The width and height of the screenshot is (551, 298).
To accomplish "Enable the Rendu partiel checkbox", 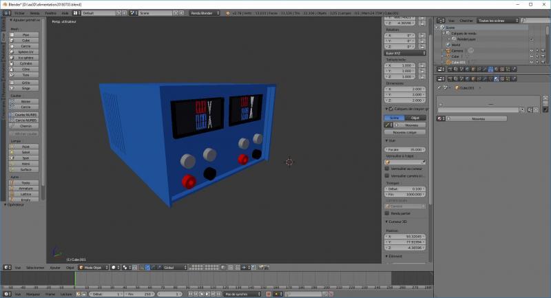I will (386, 213).
